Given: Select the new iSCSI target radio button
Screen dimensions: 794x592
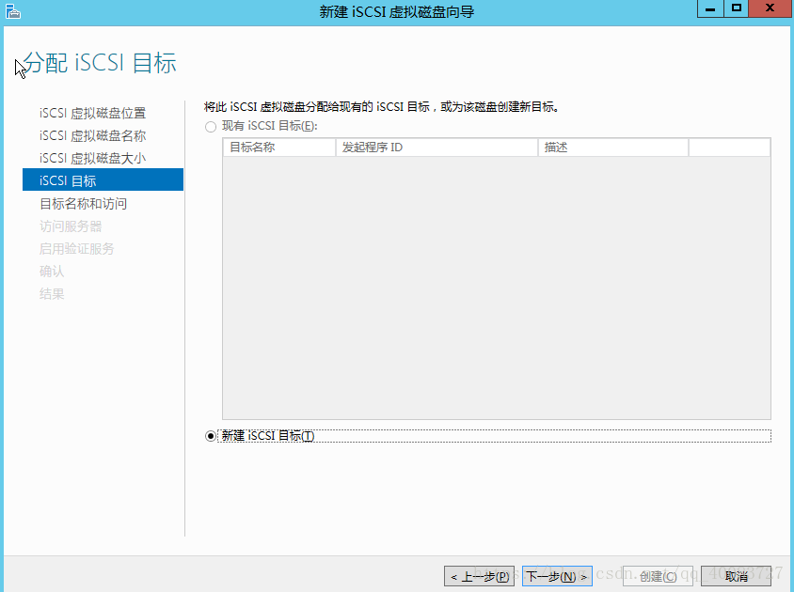Looking at the screenshot, I should pyautogui.click(x=211, y=436).
